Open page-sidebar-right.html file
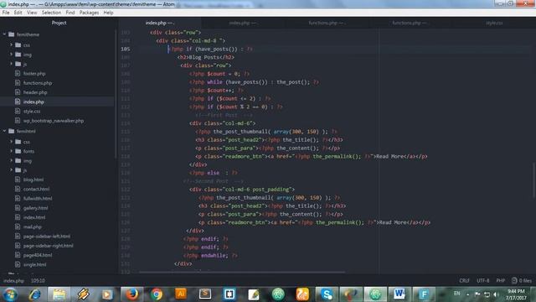Screen dimensions: 536x302 tap(49, 246)
